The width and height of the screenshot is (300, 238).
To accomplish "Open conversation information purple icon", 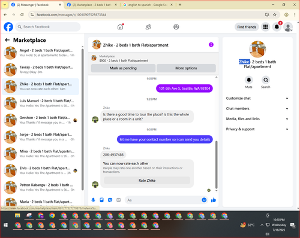I will (x=211, y=45).
